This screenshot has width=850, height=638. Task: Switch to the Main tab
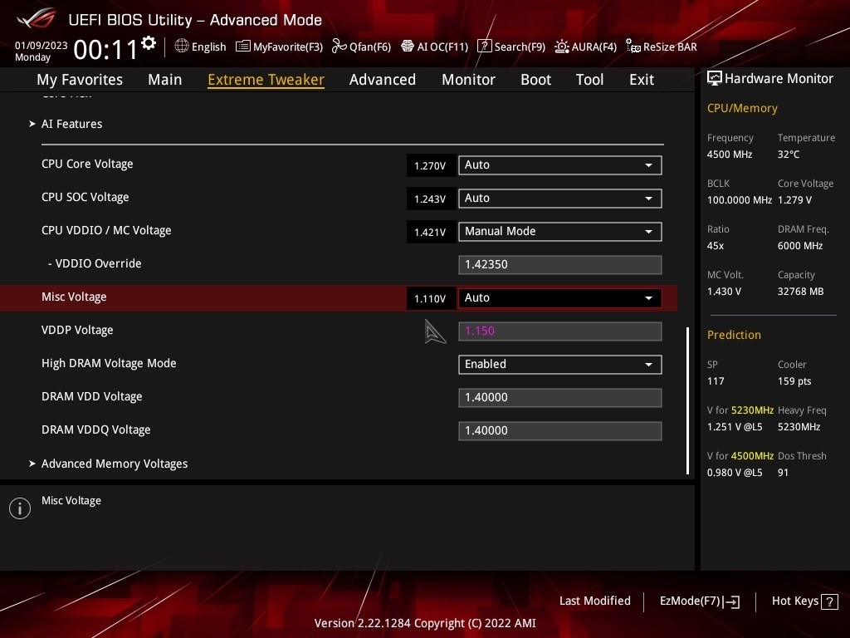click(165, 80)
